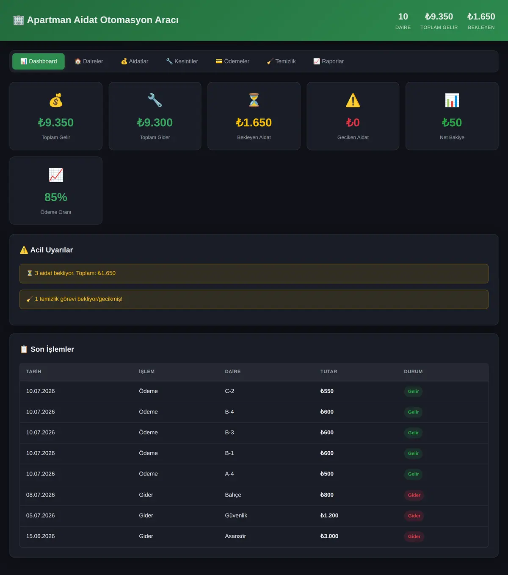Click the 85% Ödeme Oranı value

point(56,197)
